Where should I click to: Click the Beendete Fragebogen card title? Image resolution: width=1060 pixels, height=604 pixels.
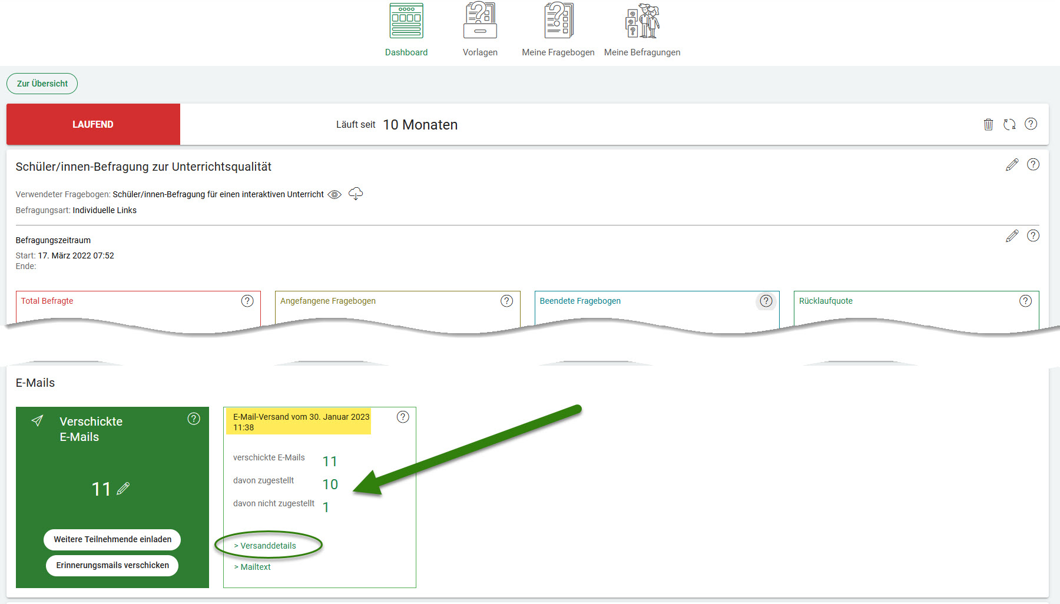[x=580, y=301]
